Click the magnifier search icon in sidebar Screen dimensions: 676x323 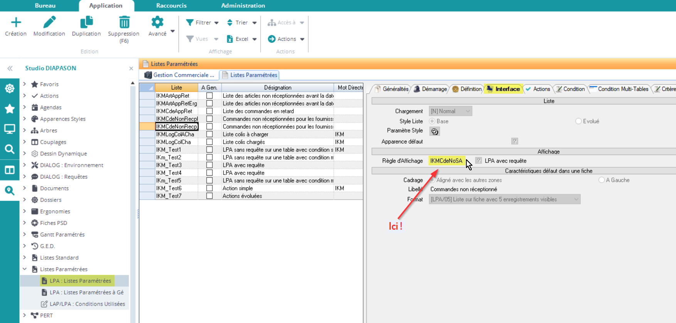(x=10, y=149)
